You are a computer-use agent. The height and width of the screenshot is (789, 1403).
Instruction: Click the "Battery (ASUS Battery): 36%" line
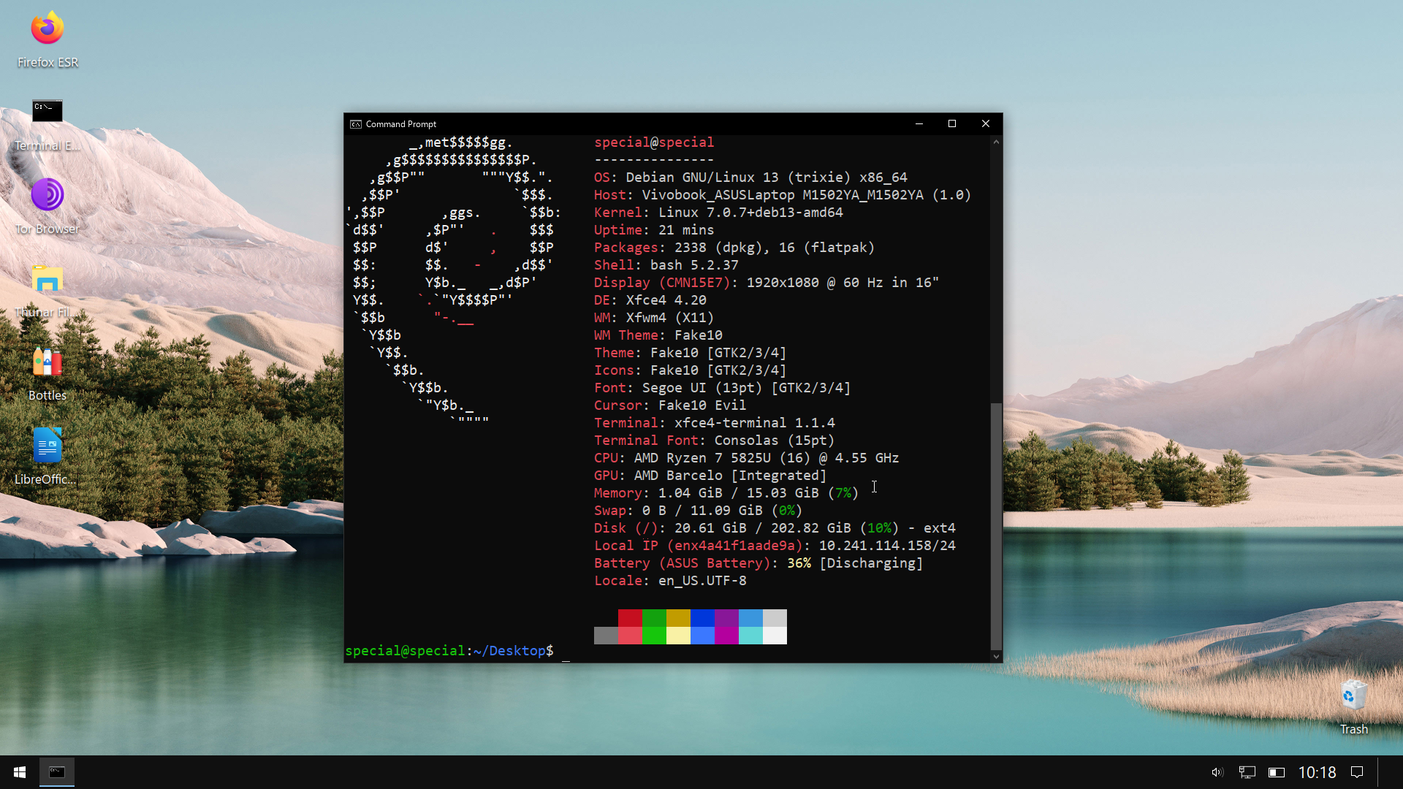tap(758, 563)
